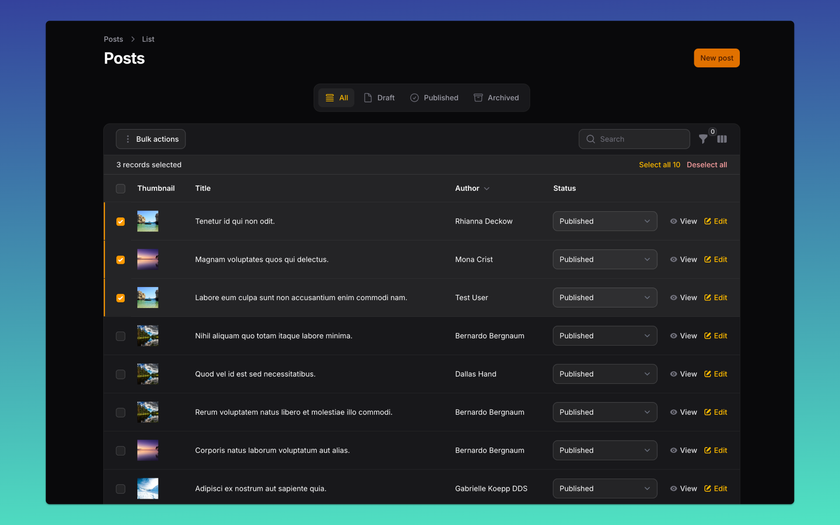The image size is (840, 525).
Task: Check the Nihil aliquam quo totam row checkbox
Action: pos(120,336)
